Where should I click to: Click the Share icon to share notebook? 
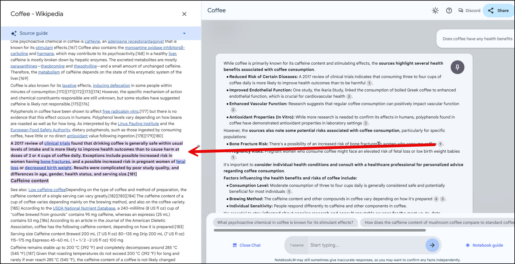[491, 10]
